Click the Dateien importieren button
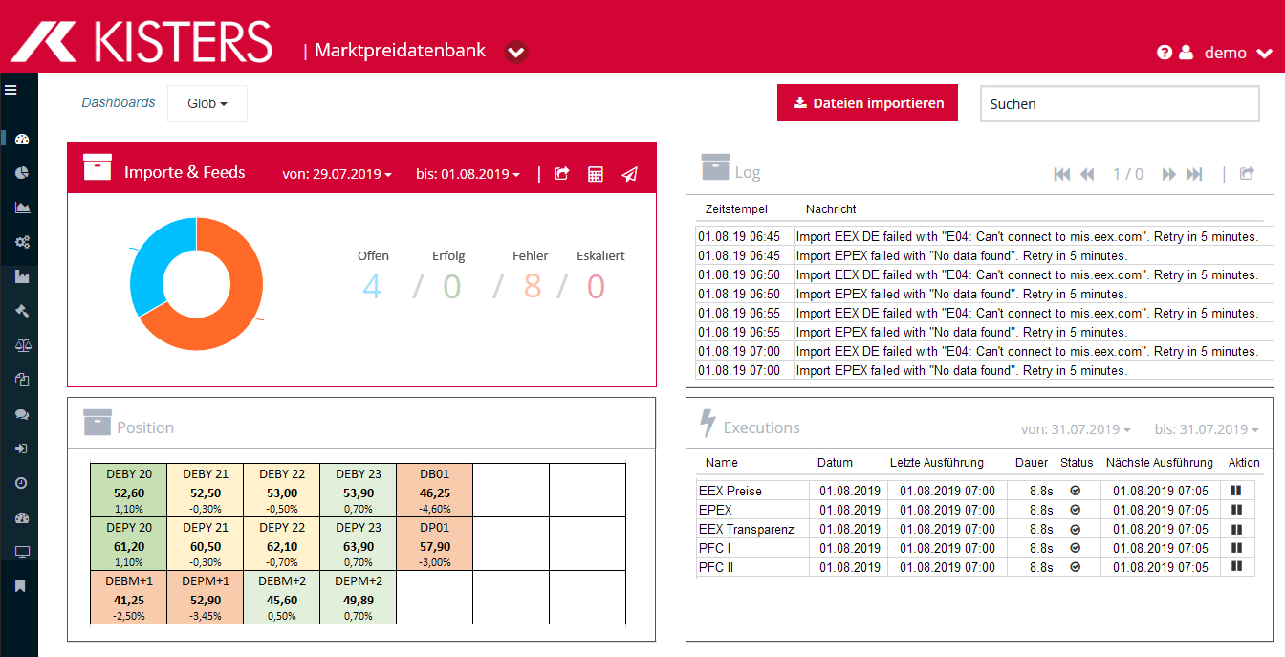1285x657 pixels. 867,103
